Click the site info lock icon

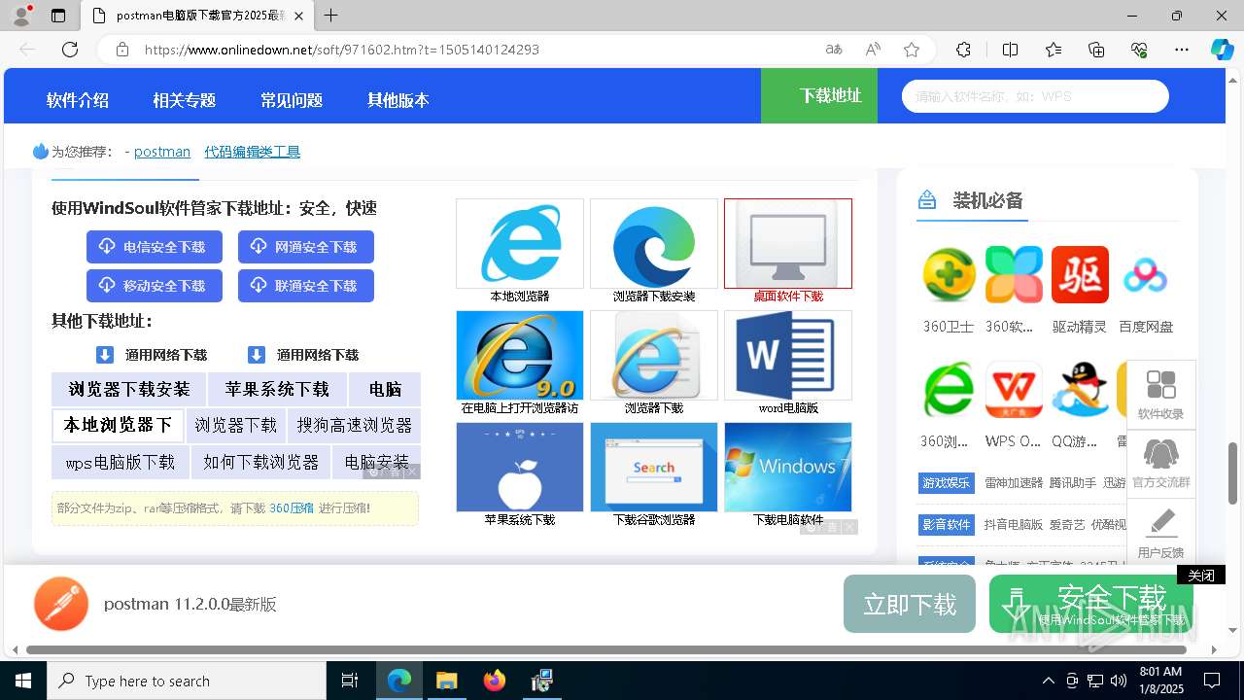coord(121,50)
